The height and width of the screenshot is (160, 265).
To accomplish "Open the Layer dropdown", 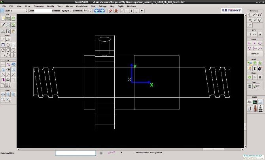I will [x=19, y=11].
